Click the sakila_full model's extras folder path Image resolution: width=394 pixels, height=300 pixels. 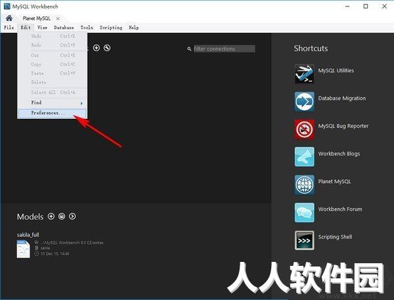72,243
